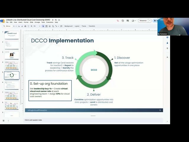Select slide 6 thumbnail
189x142 pixels.
pyautogui.click(x=12, y=85)
